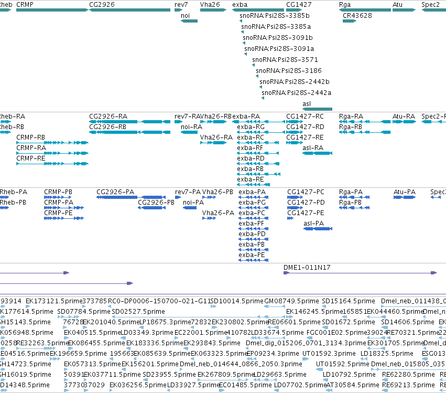Select EST LD33674.5prime label
Image resolution: width=446 pixels, height=393 pixels.
(x=277, y=333)
